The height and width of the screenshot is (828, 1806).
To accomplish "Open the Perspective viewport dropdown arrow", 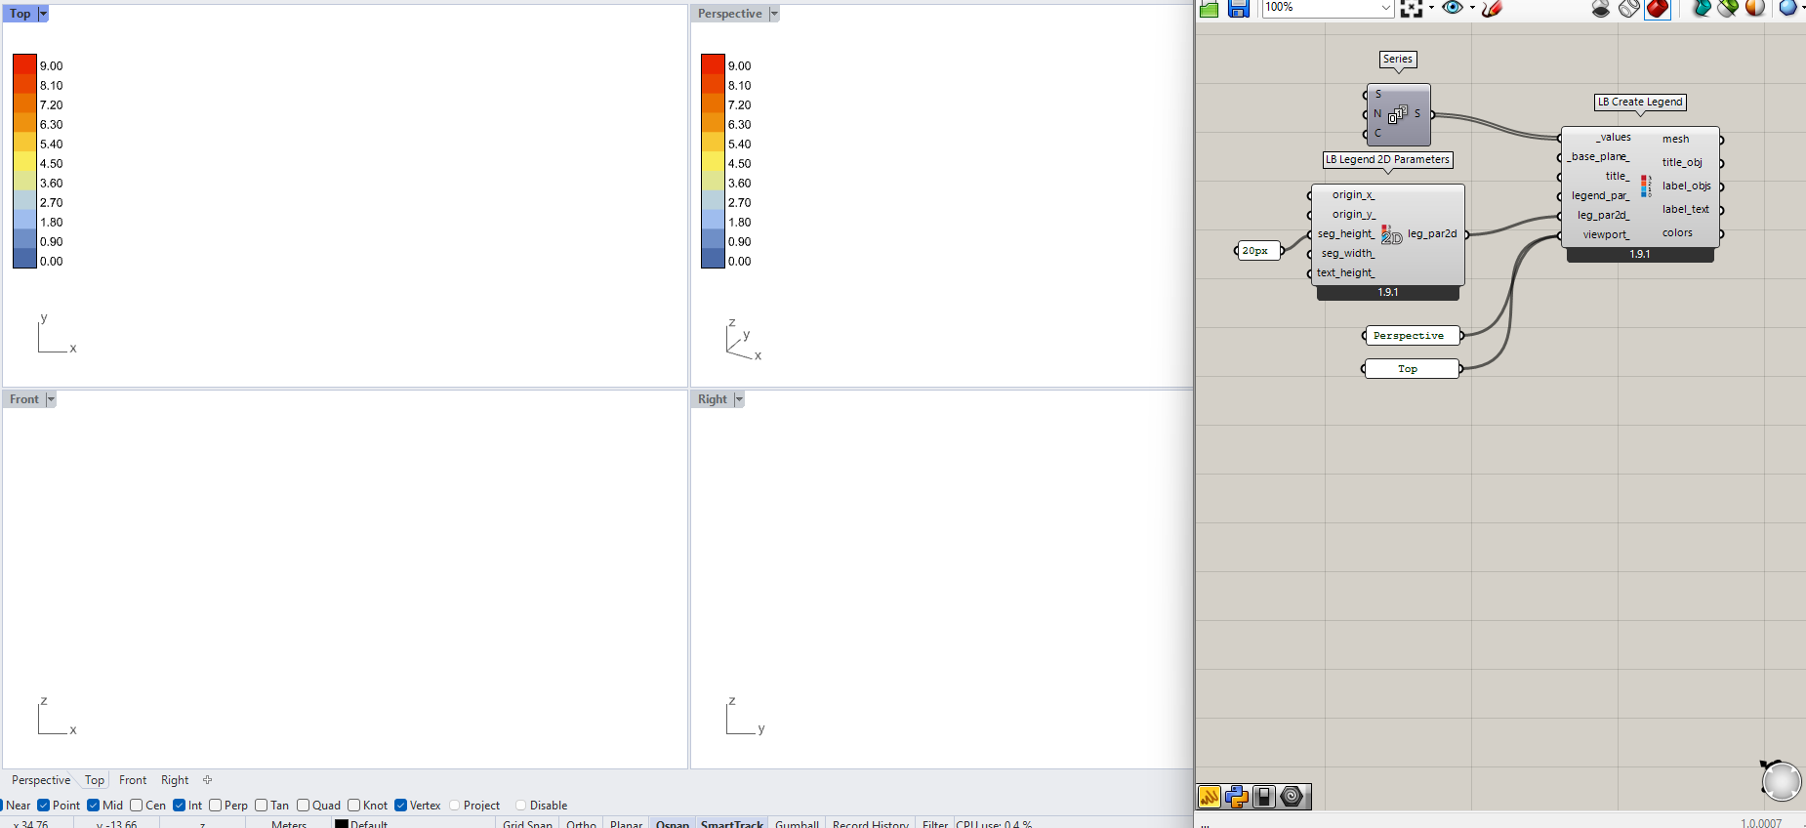I will [774, 14].
